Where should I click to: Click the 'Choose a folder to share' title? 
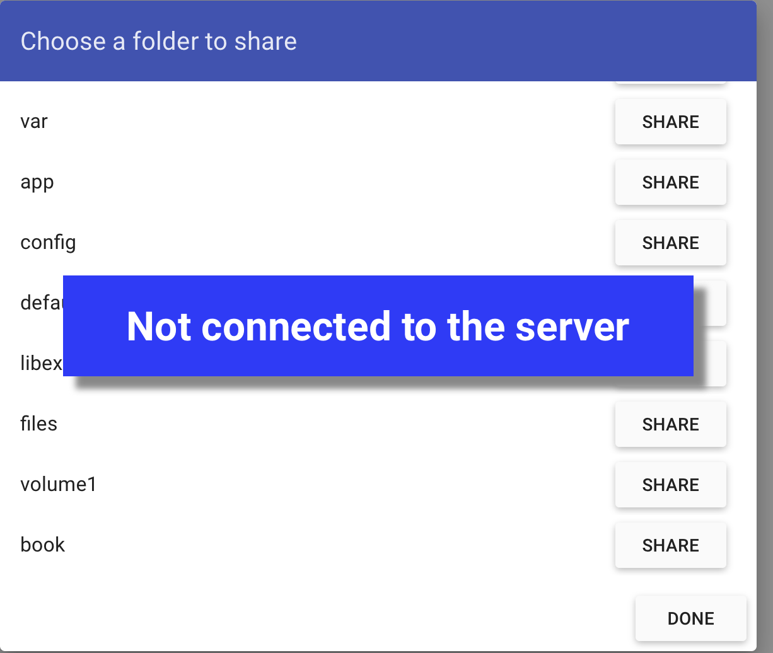(158, 42)
